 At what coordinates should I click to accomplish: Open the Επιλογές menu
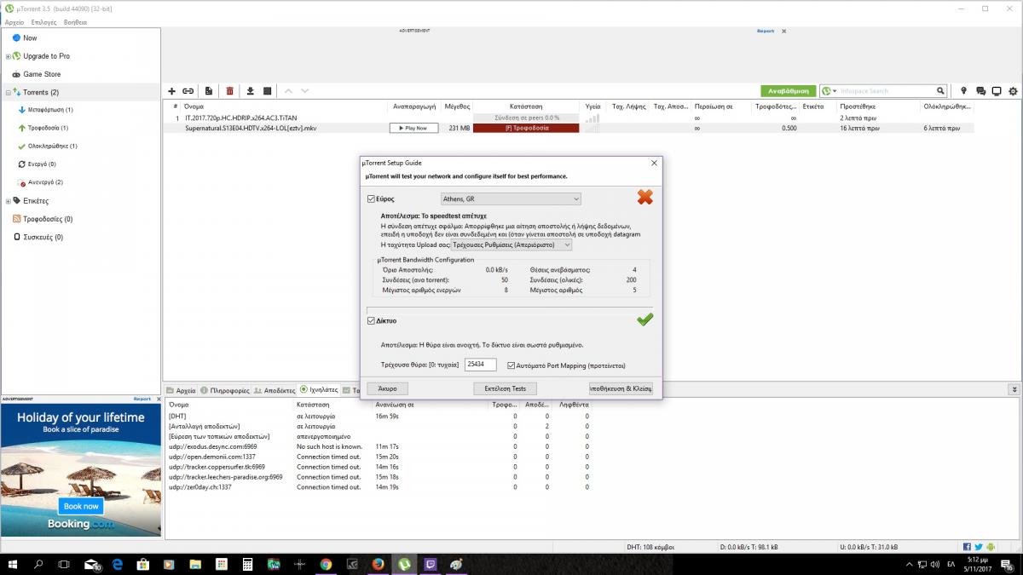[43, 22]
